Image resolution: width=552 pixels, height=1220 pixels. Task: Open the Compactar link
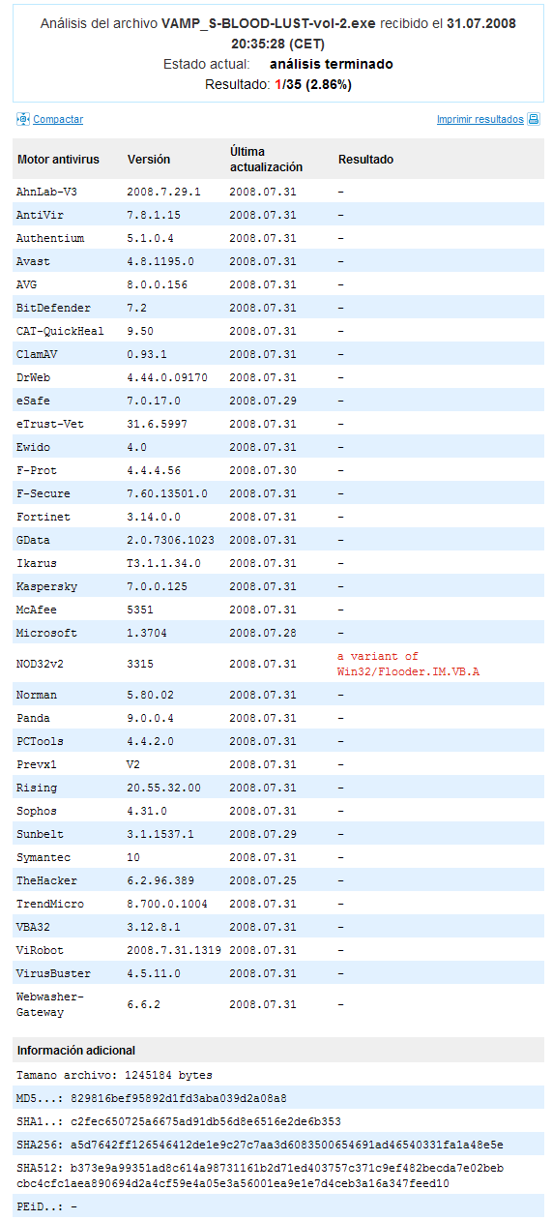[58, 120]
